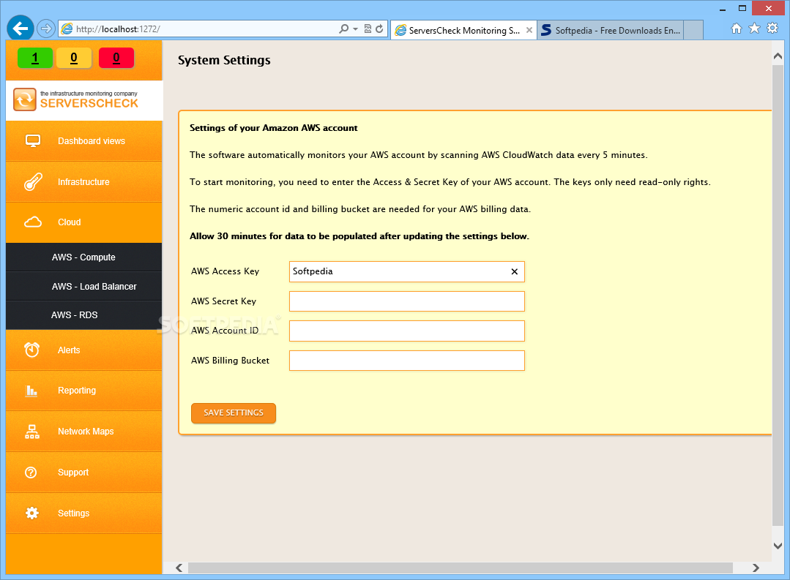Click the System Settings heading
The image size is (790, 580).
coord(224,60)
